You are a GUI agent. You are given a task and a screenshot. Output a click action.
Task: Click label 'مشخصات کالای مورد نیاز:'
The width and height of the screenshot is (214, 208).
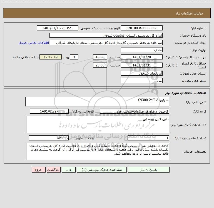coord(188,125)
